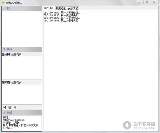
Task: Minimize the 酷猫QQ机器人 window
Action: [x=141, y=2]
